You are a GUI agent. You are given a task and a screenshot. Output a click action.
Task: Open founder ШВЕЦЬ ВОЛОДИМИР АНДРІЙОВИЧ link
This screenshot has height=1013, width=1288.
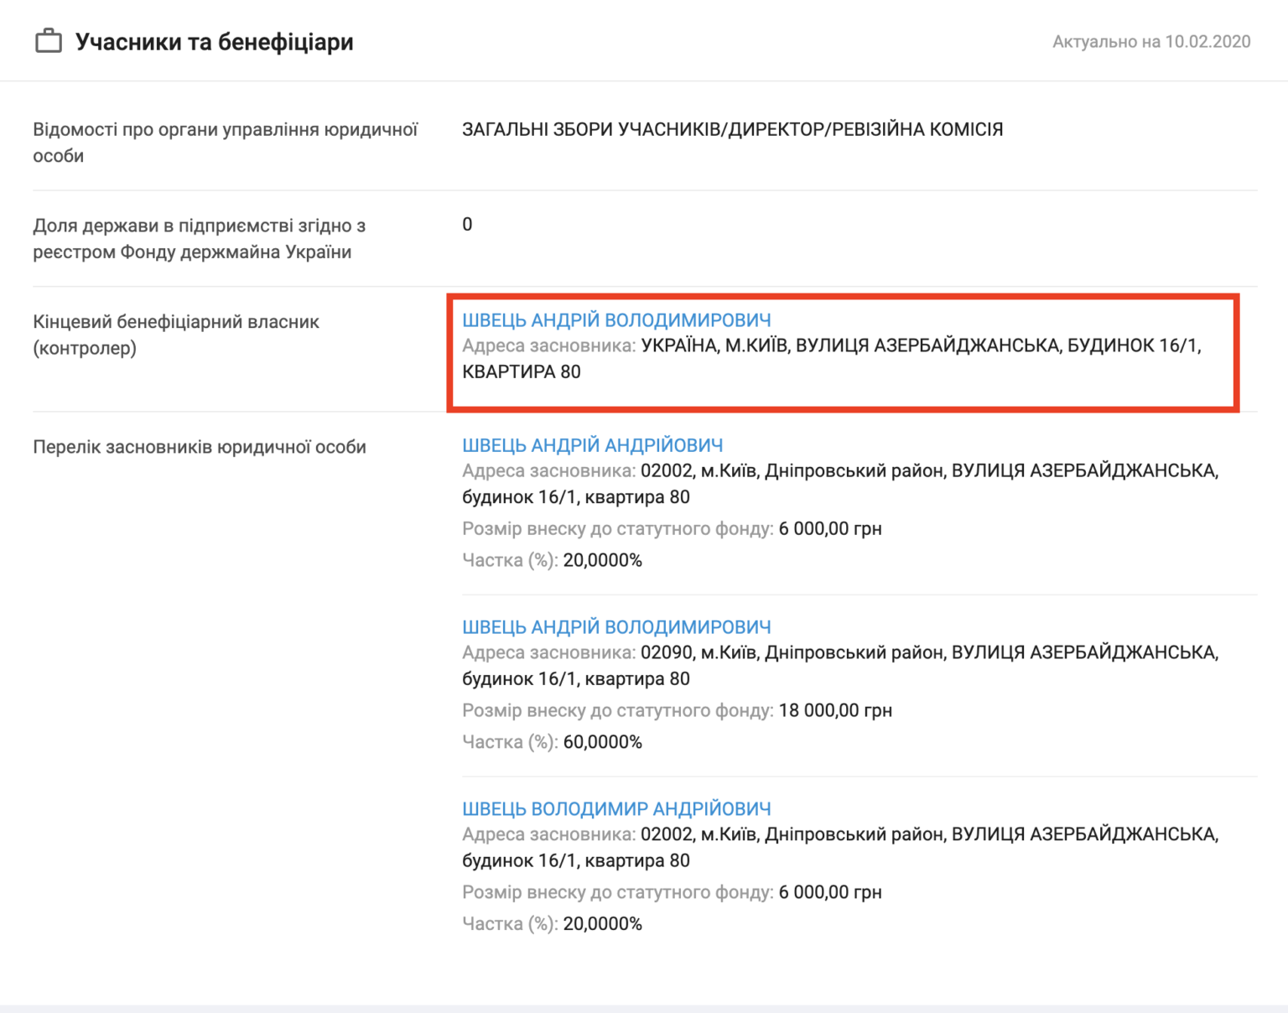(616, 809)
